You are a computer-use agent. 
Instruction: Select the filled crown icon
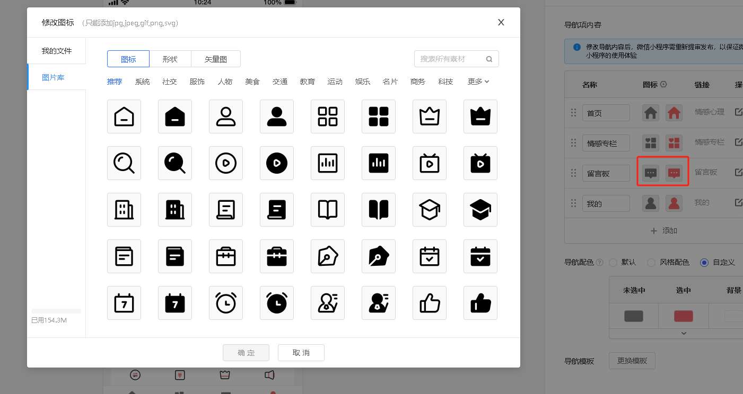point(480,117)
